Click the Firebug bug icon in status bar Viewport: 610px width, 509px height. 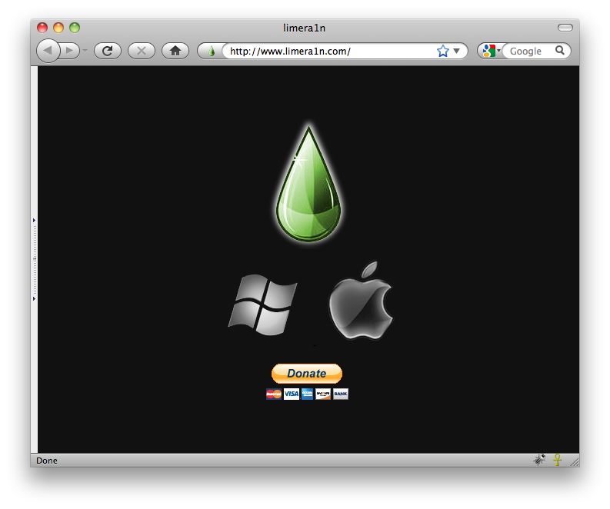pos(539,460)
